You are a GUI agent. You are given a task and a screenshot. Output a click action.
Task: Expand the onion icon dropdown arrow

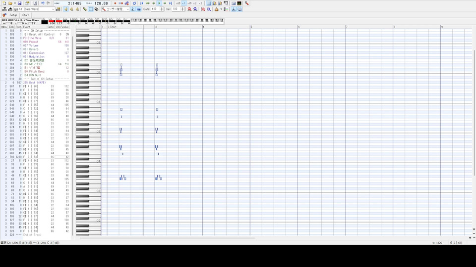(x=221, y=9)
